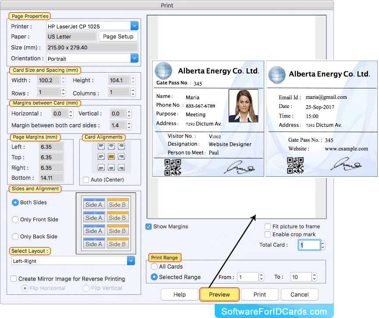
Task: Adjust print range To stepper
Action: pyautogui.click(x=314, y=277)
